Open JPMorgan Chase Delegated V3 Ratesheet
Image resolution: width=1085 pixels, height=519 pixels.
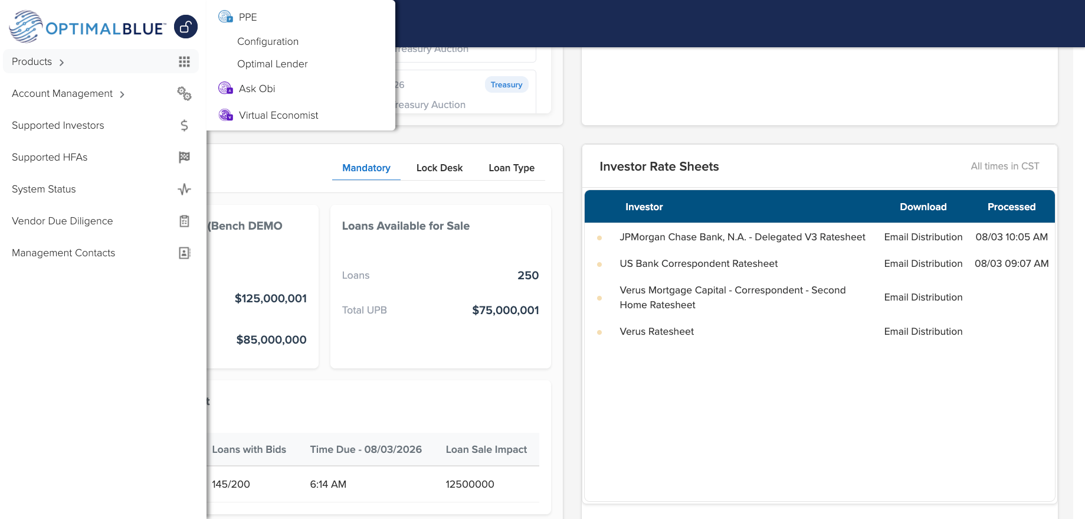coord(742,237)
